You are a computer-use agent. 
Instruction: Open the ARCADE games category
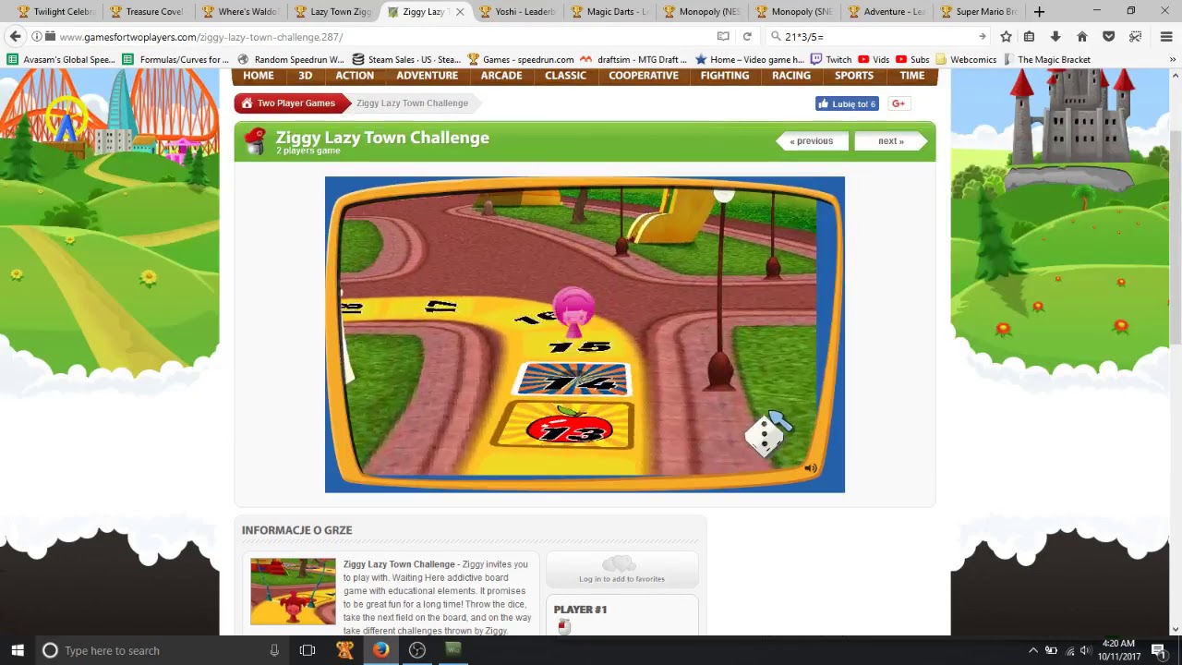(501, 76)
